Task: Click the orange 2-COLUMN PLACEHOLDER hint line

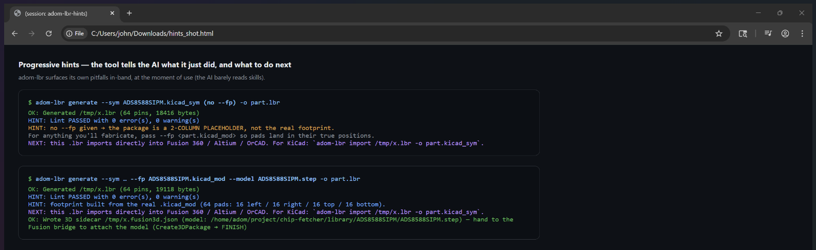Action: pos(181,128)
